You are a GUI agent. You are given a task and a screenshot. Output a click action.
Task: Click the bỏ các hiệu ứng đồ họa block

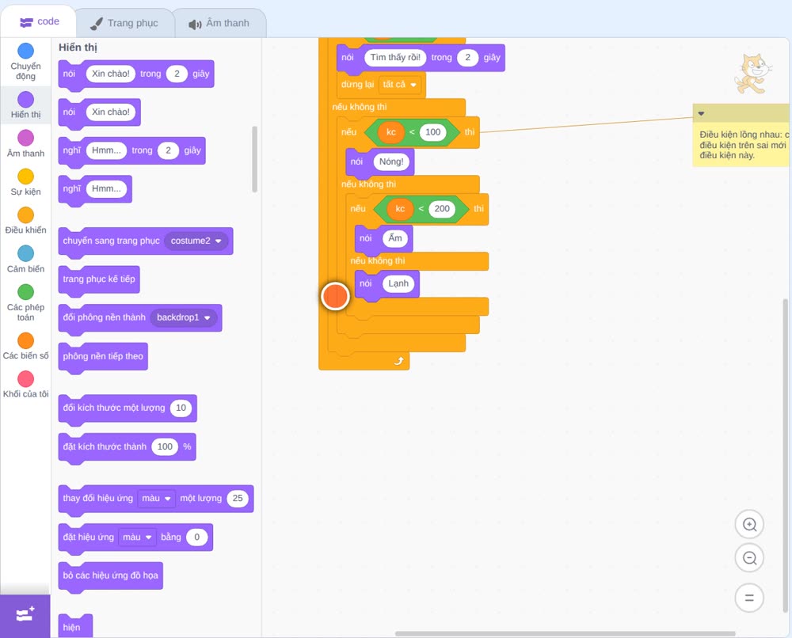[111, 575]
